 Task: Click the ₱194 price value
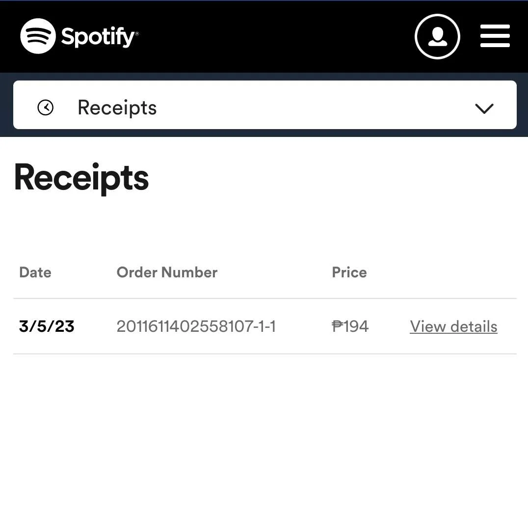click(350, 326)
